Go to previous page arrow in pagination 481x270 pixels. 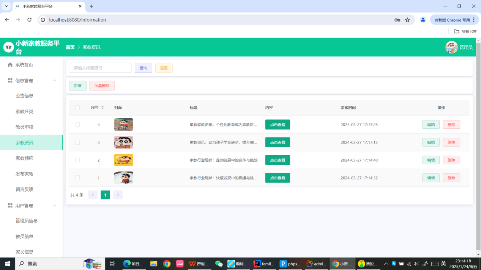[93, 195]
